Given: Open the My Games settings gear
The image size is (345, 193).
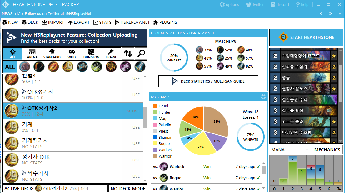Looking at the screenshot, I should (x=263, y=97).
